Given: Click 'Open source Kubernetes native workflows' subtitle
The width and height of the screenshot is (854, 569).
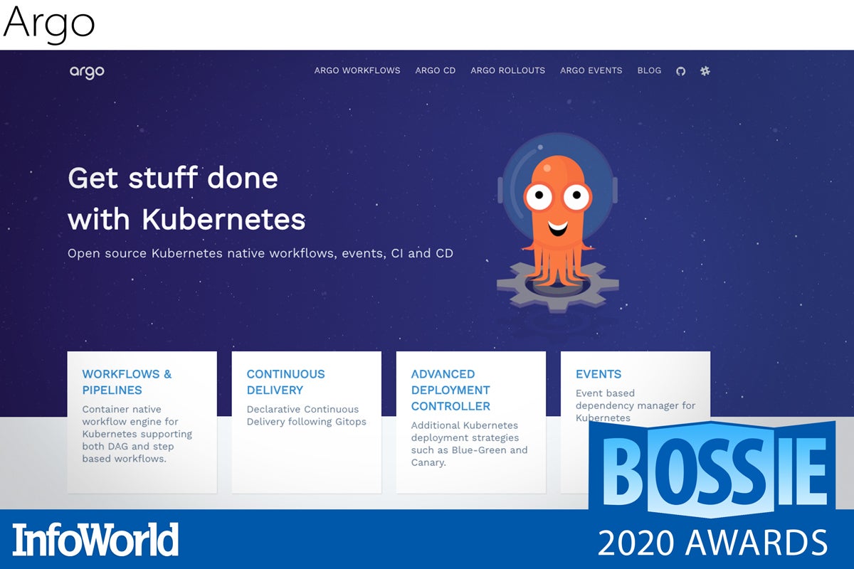Looking at the screenshot, I should (260, 253).
